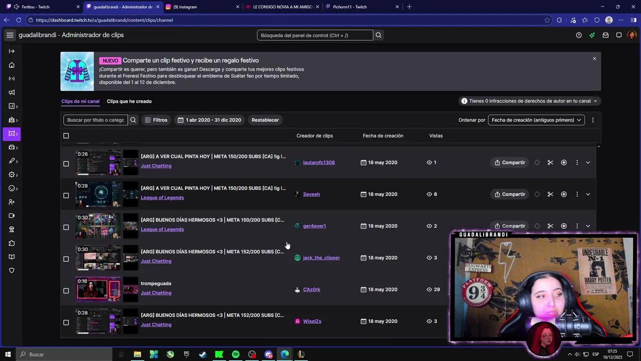Viewport: 641px width, 361px height.
Task: Click Compartir for Seveeh's clip
Action: tap(510, 194)
